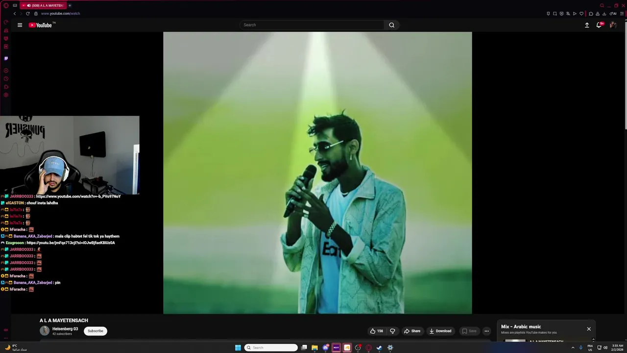The width and height of the screenshot is (627, 353).
Task: Open Opera GX main menu logo
Action: [x=6, y=5]
